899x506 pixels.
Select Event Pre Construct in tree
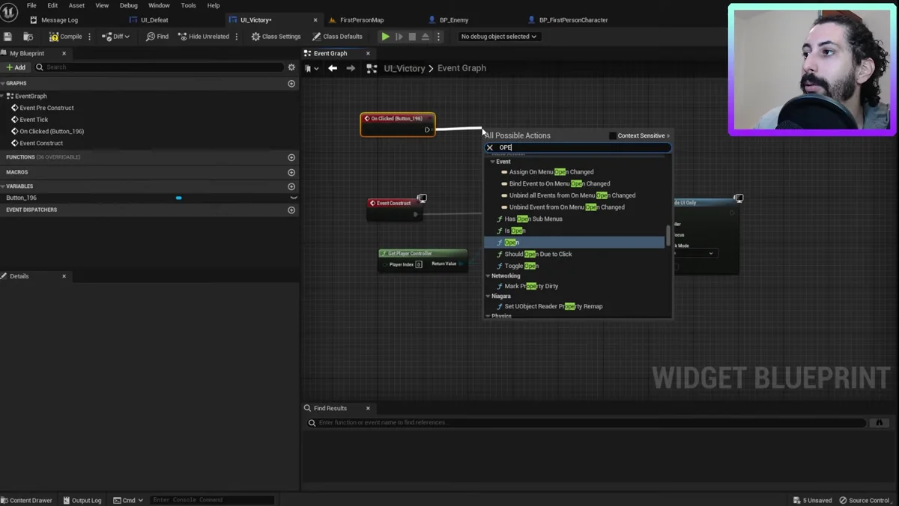coord(46,108)
